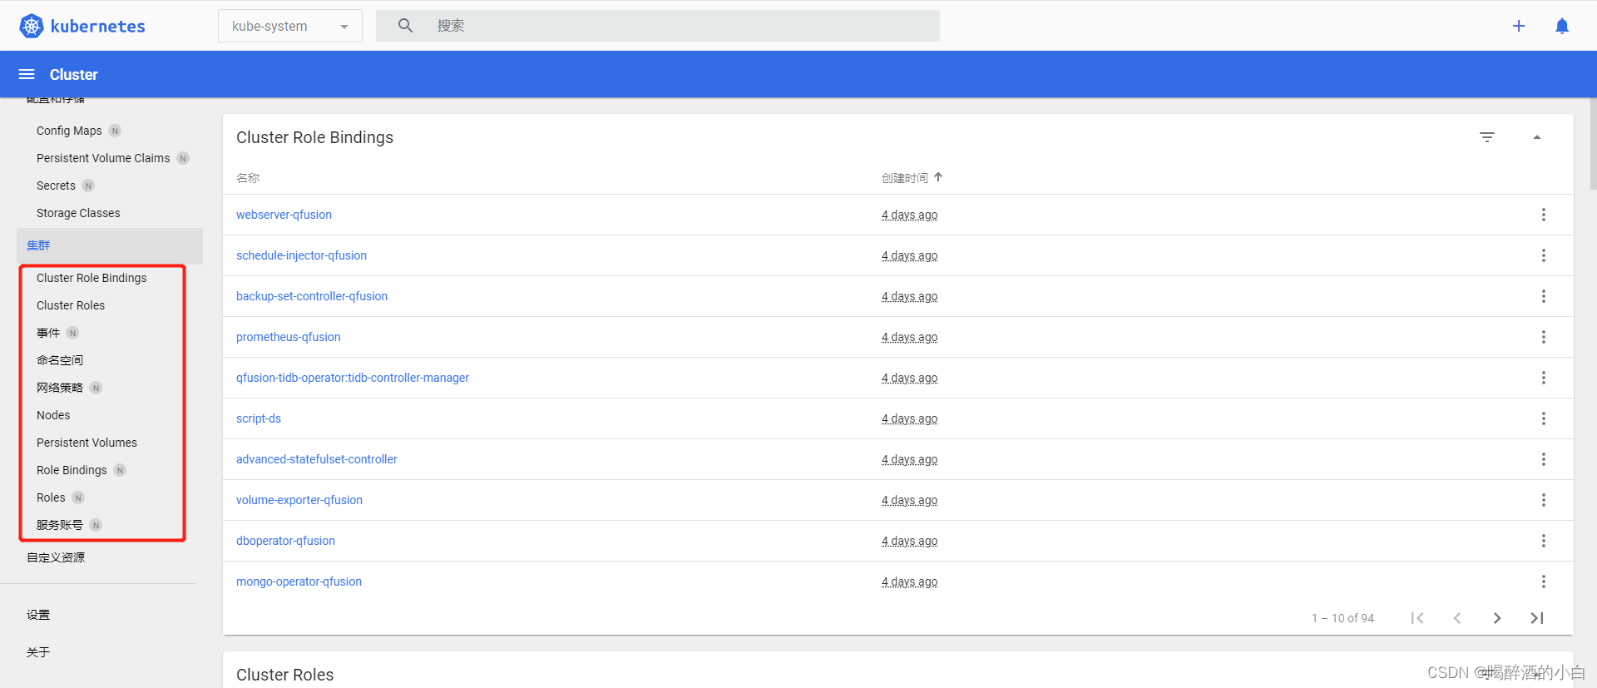Open 设置 settings page
The image size is (1597, 688).
[38, 615]
